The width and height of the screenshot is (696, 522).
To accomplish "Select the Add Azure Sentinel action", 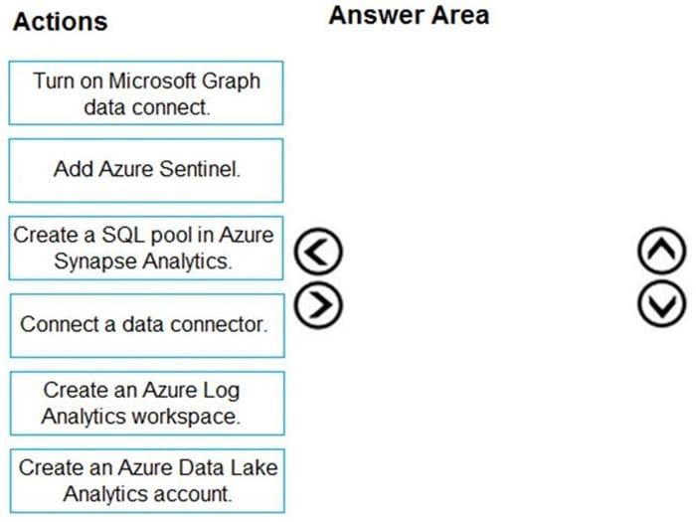I will [146, 170].
